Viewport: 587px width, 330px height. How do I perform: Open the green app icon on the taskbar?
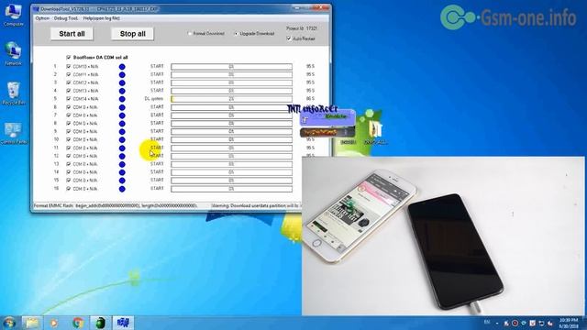click(100, 323)
